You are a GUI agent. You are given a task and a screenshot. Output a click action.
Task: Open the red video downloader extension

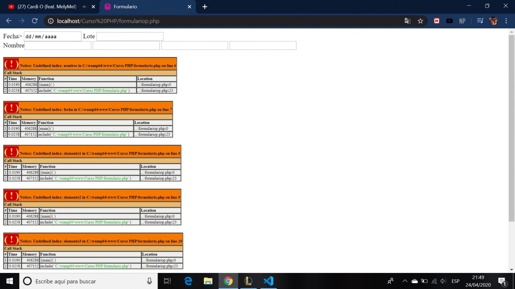pyautogui.click(x=437, y=21)
